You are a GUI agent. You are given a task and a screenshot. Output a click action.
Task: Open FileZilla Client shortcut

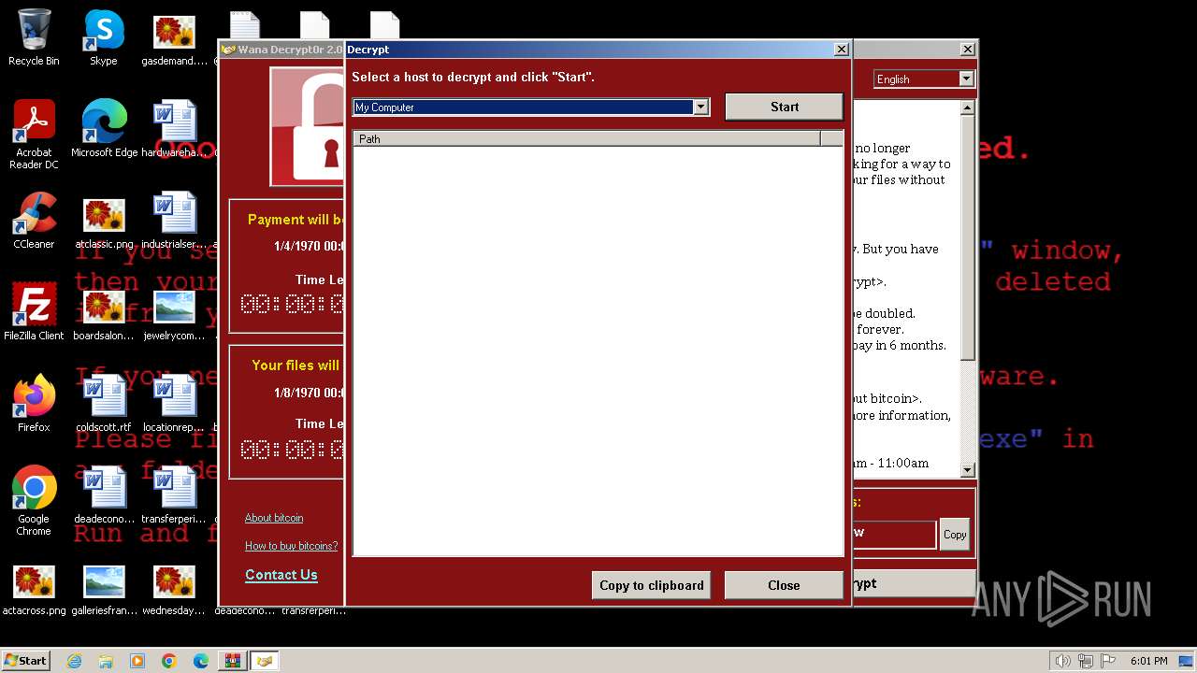(x=34, y=312)
